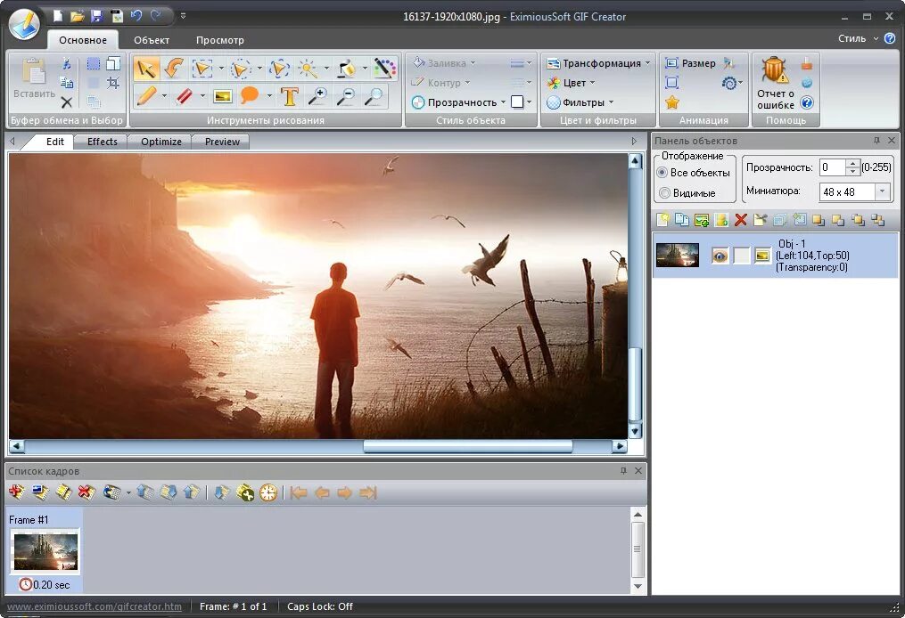The width and height of the screenshot is (905, 618).
Task: Click the Frame #1 thumbnail
Action: click(45, 552)
